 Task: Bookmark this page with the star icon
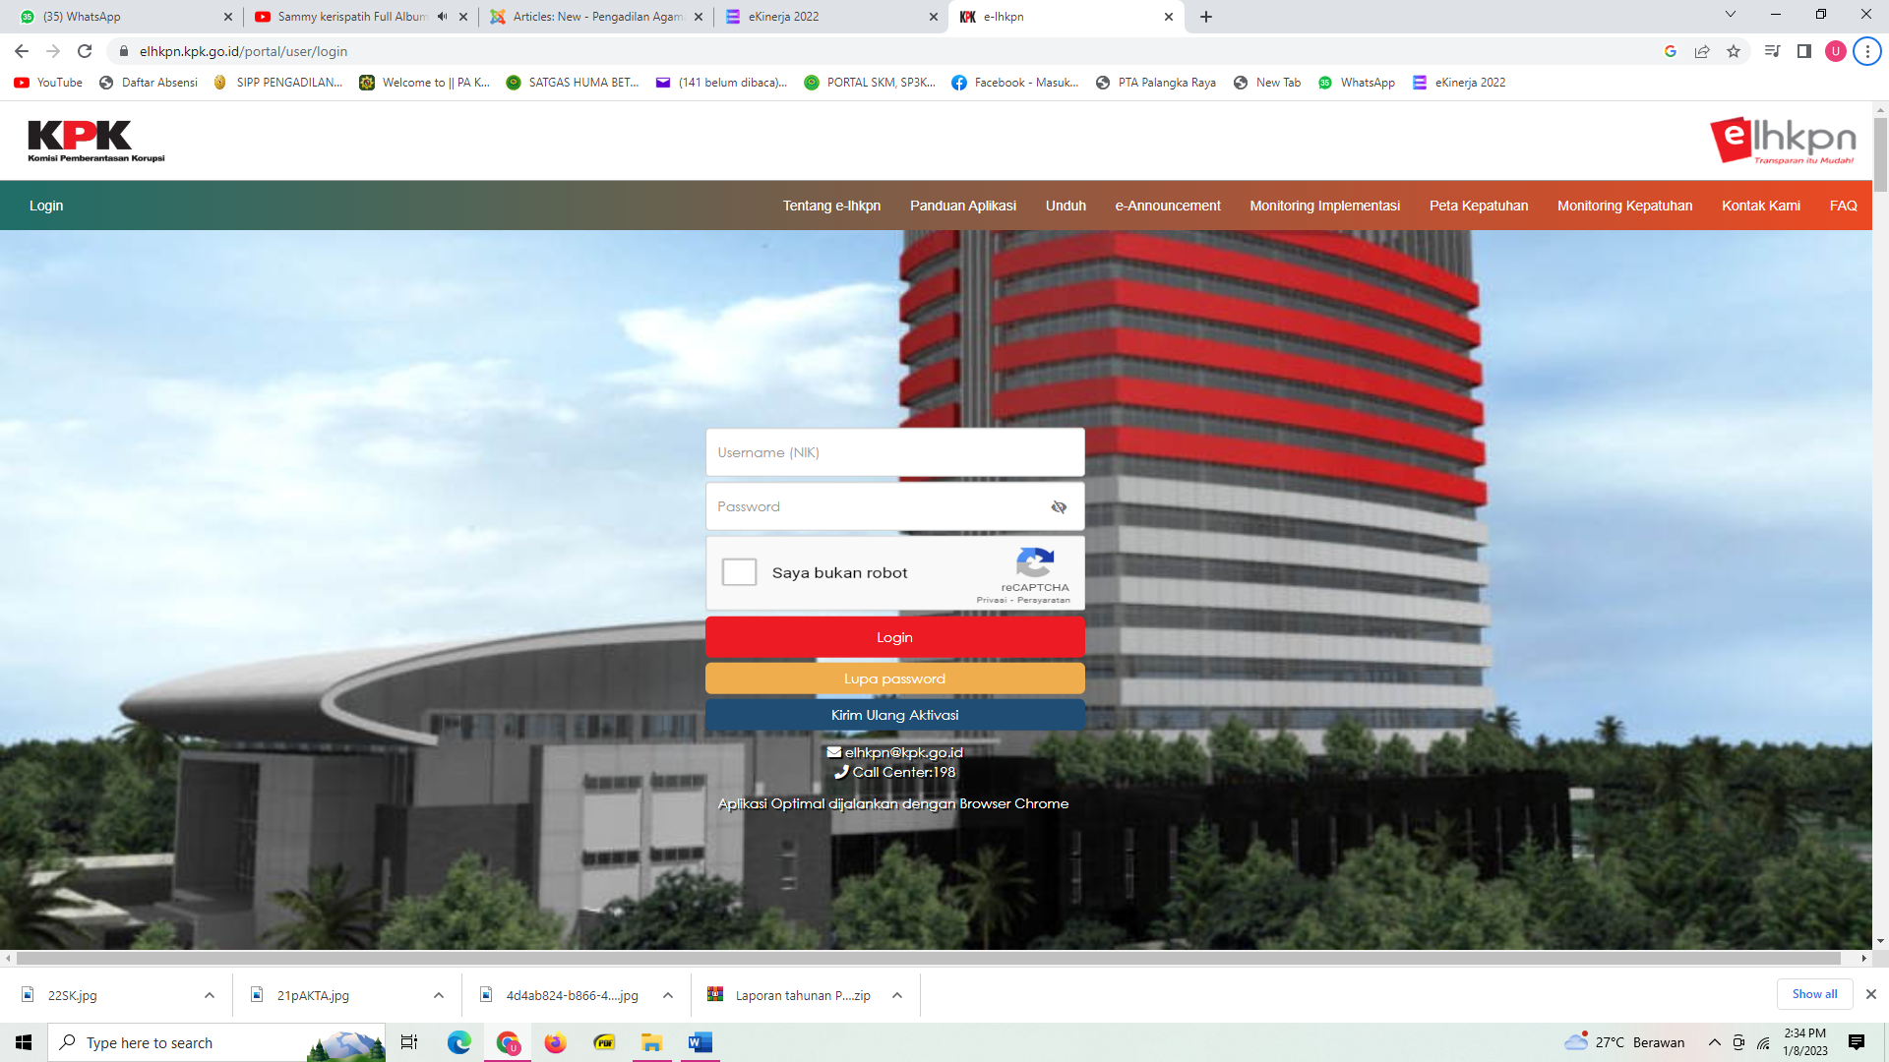point(1734,51)
